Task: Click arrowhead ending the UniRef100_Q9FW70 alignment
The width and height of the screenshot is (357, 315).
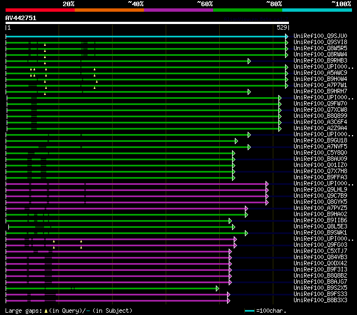Action: click(280, 104)
